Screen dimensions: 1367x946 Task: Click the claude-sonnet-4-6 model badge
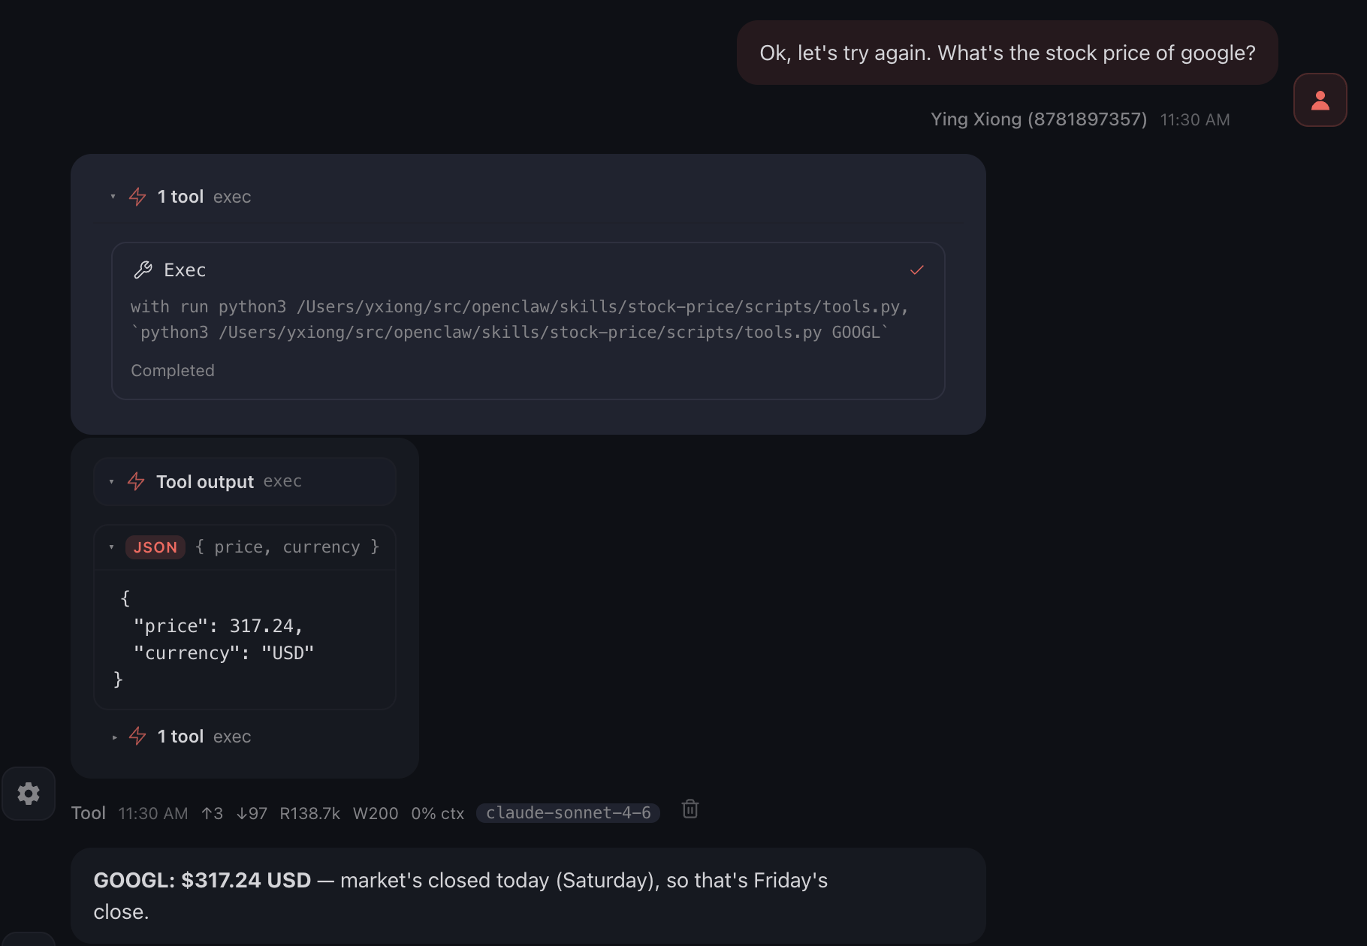point(568,813)
